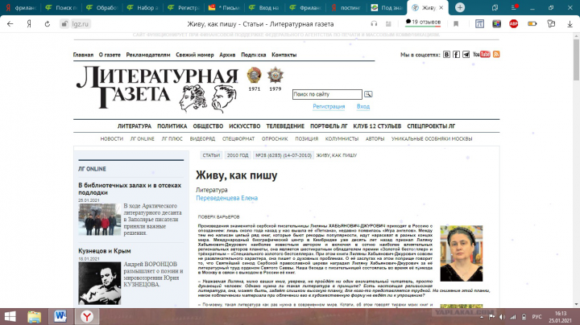Open the Вход login link

point(362,106)
